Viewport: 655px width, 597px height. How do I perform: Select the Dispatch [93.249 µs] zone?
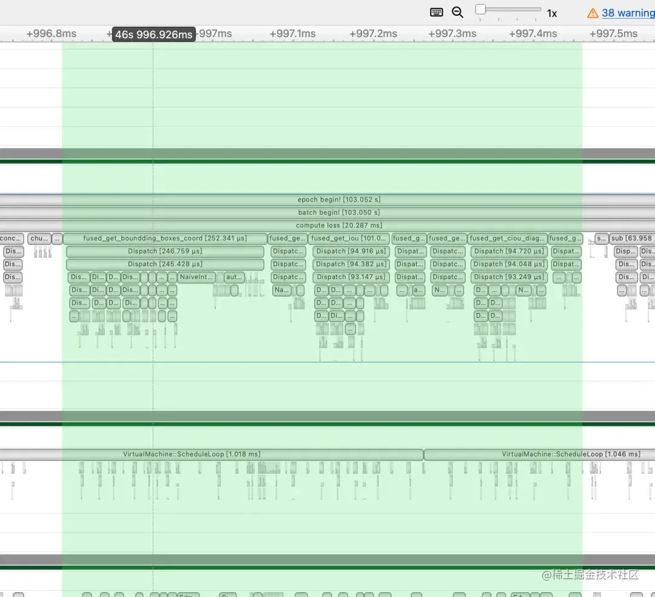pyautogui.click(x=509, y=277)
